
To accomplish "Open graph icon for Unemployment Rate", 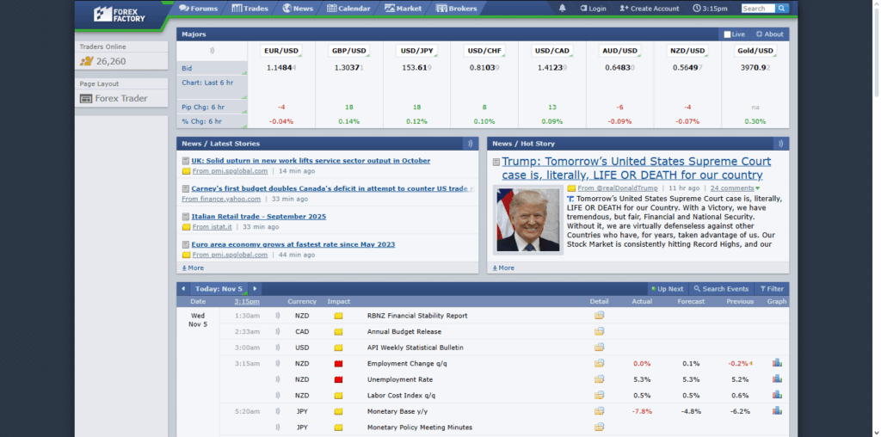I will pyautogui.click(x=777, y=379).
